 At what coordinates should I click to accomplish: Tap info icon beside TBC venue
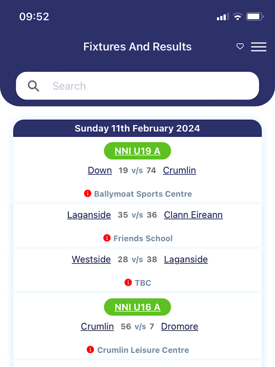pos(128,283)
